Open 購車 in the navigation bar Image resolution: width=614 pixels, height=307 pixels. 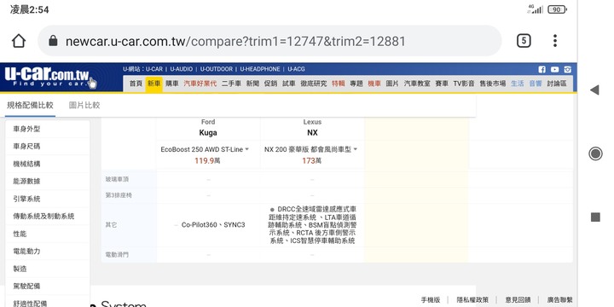point(172,84)
